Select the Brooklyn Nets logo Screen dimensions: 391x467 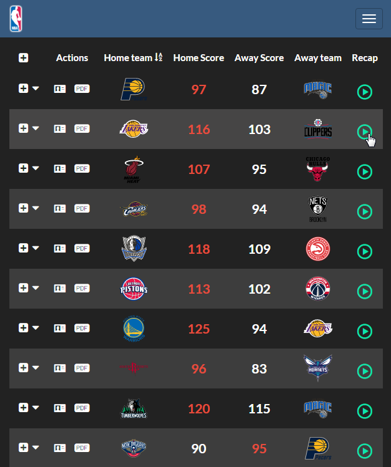tap(318, 209)
